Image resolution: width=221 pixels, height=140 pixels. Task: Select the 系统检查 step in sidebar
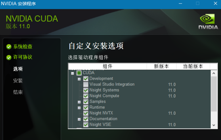click(x=23, y=46)
